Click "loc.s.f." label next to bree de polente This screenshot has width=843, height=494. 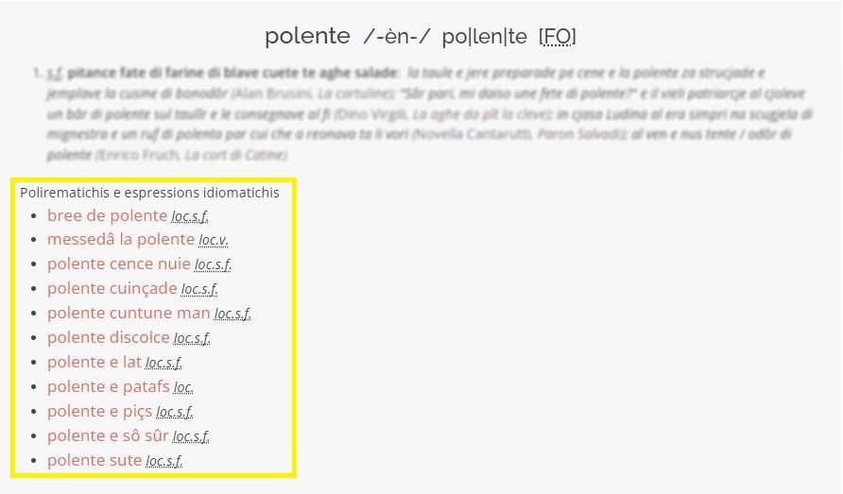pos(190,216)
